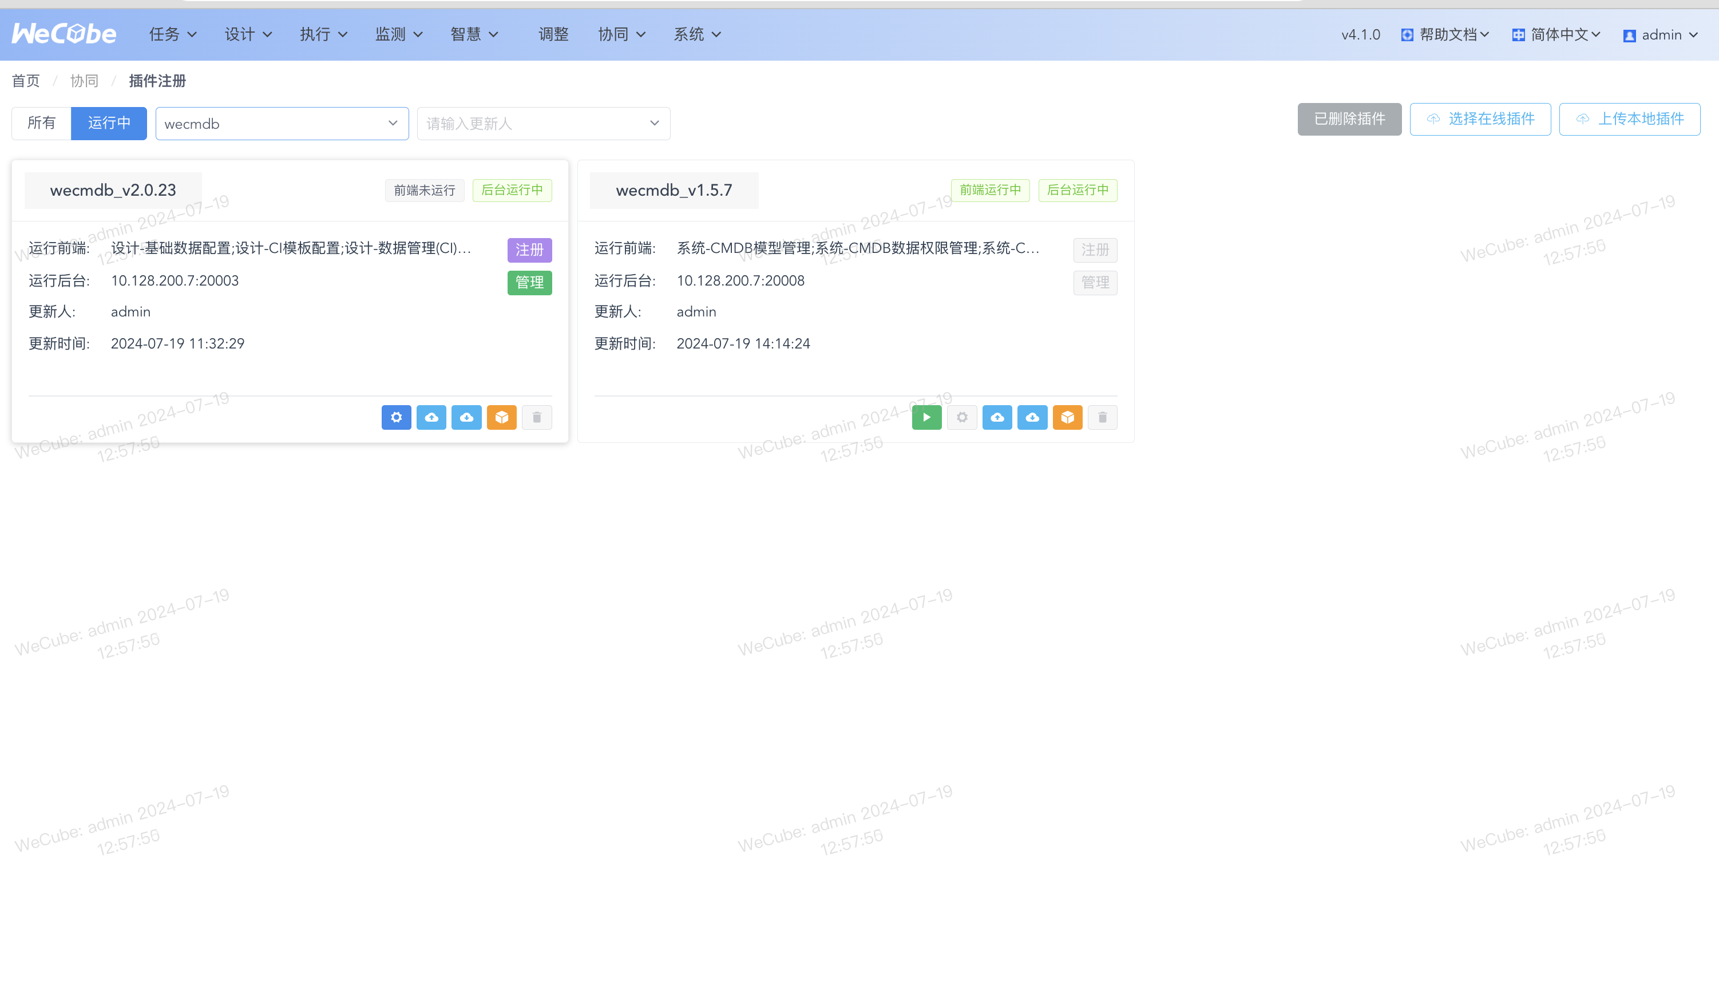
Task: Click the admin user avatar icon
Action: (1629, 35)
